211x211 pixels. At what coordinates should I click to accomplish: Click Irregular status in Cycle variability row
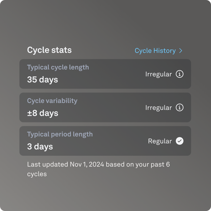pos(159,108)
